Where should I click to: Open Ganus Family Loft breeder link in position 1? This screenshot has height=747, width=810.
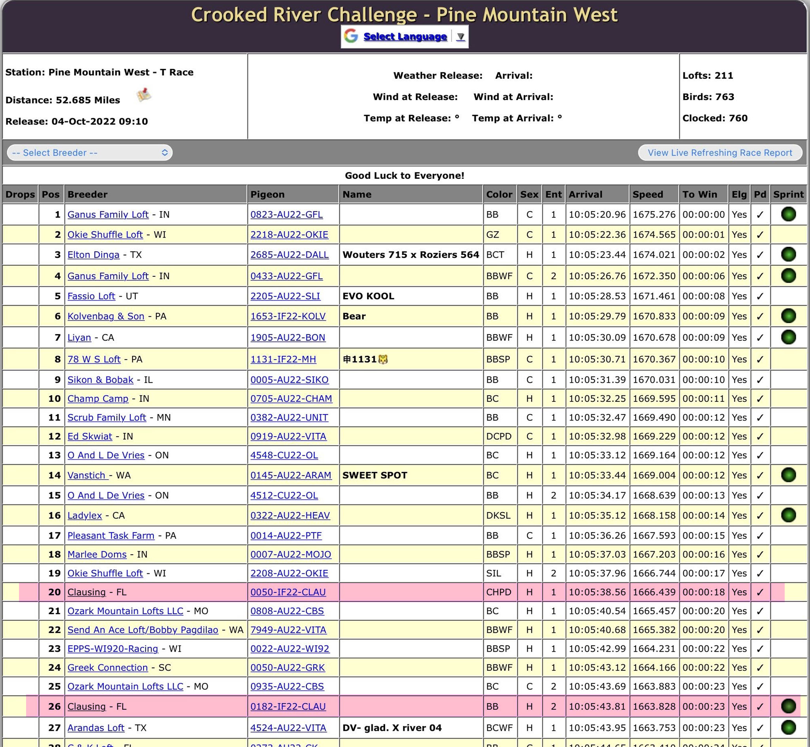click(108, 215)
